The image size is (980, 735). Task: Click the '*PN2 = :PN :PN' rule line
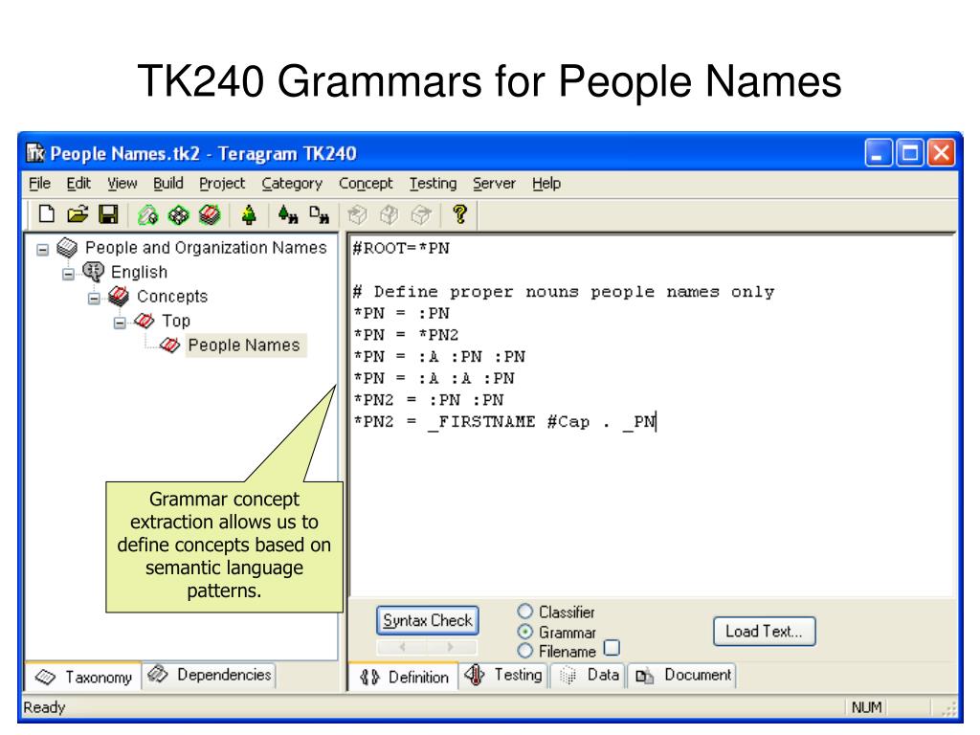coord(428,400)
